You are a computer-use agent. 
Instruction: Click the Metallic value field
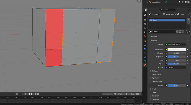(x=177, y=53)
